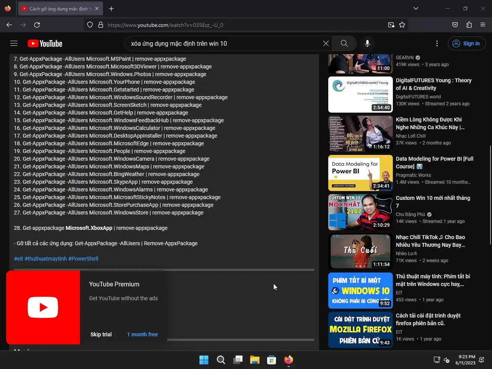Open Cài đặt Mozilla Firefox thumbnail

361,330
